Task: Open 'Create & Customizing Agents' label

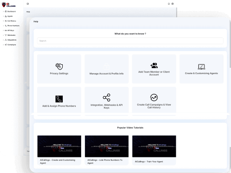Action: tap(202, 73)
